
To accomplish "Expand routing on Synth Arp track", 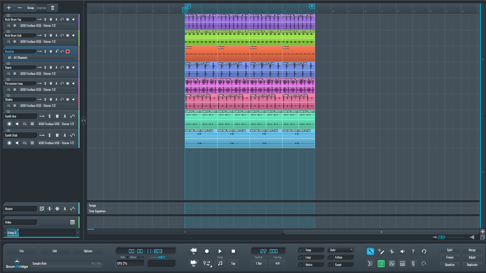I will [x=42, y=116].
